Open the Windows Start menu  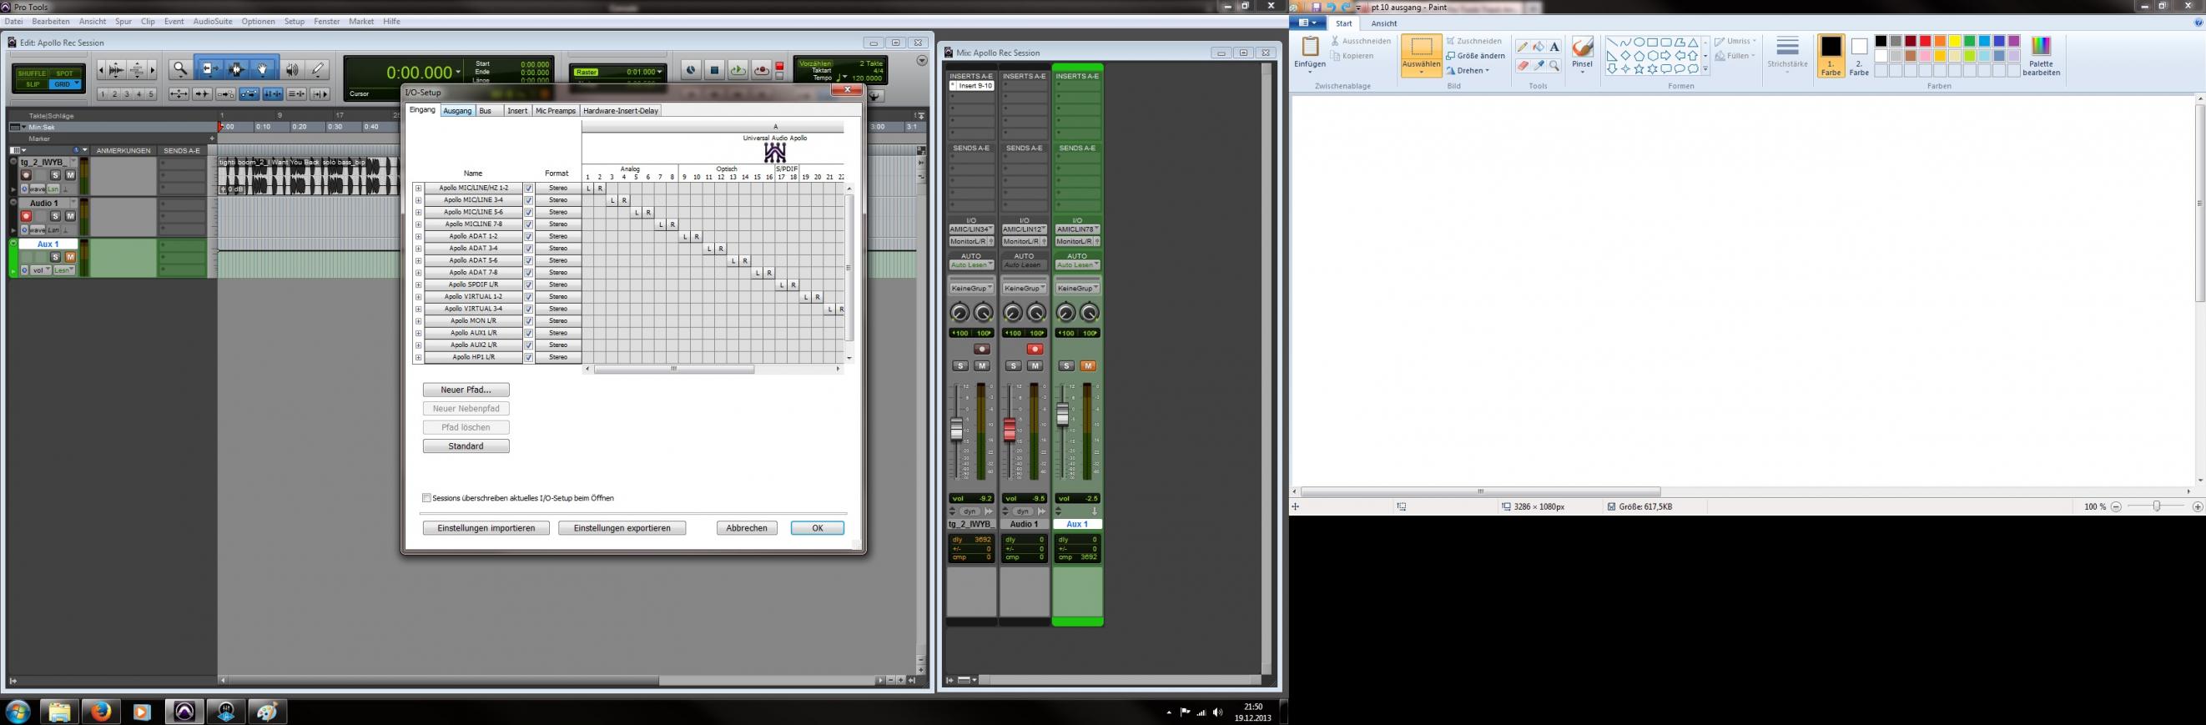18,712
